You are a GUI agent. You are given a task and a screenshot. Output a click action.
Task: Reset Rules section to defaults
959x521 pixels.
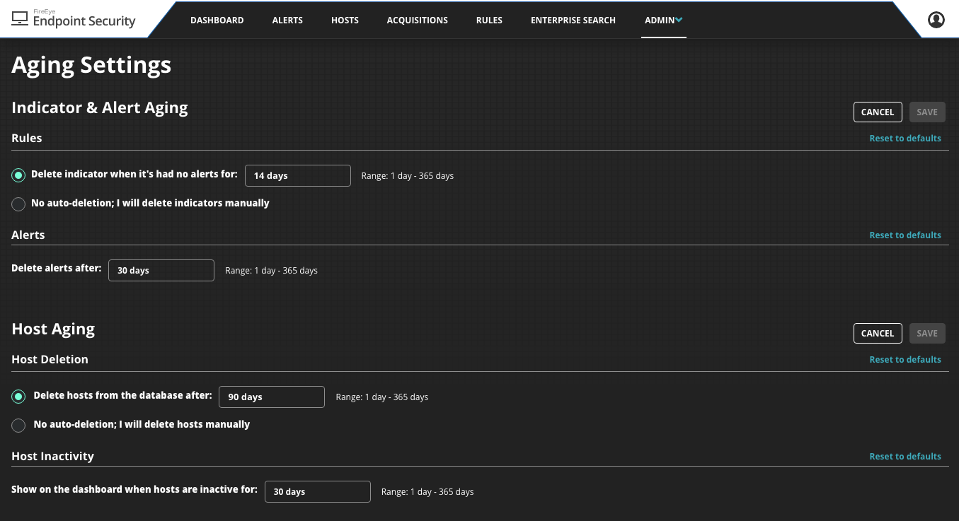click(x=905, y=138)
